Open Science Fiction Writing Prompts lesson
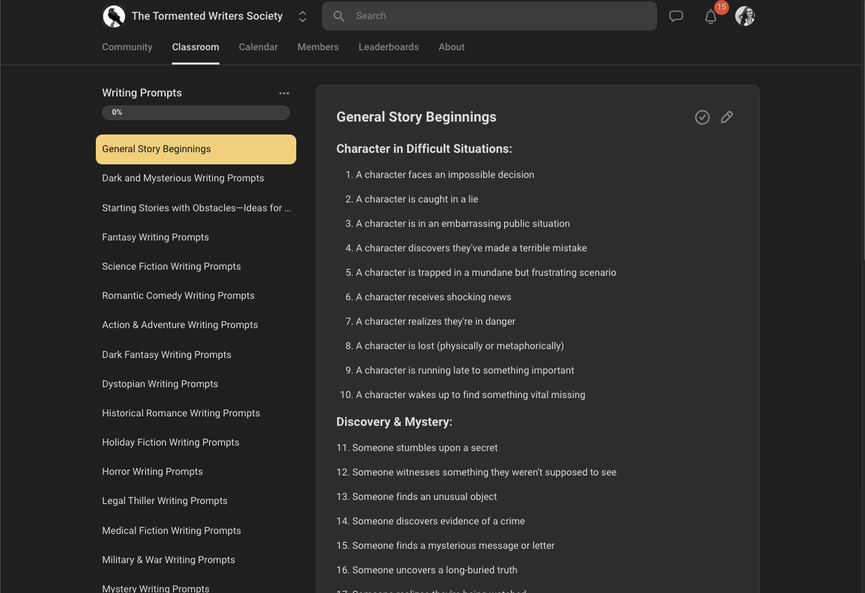The height and width of the screenshot is (593, 865). [171, 266]
